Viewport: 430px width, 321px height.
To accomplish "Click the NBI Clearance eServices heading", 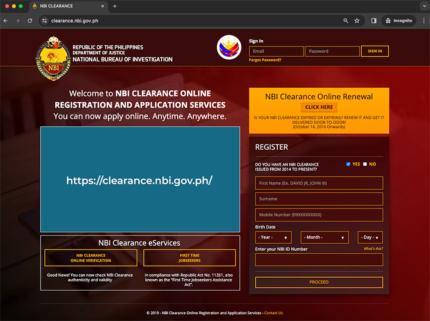I will 140,243.
